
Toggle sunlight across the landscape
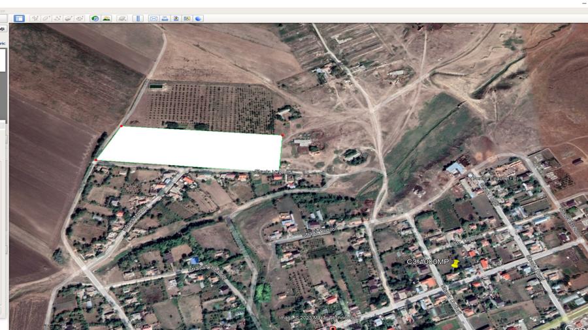106,18
